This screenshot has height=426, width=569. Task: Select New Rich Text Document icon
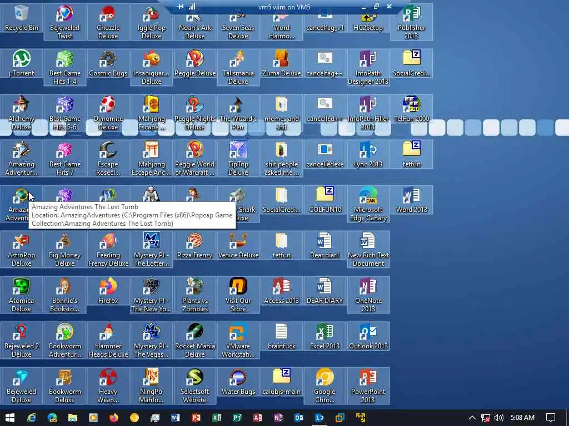(368, 249)
